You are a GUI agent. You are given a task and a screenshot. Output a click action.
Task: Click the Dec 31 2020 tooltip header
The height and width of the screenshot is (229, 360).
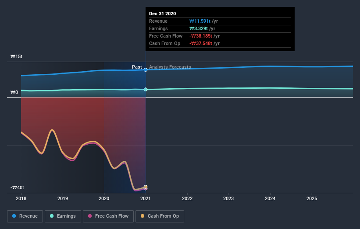[163, 14]
